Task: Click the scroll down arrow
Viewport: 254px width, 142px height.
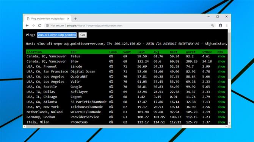Action: pos(229,123)
